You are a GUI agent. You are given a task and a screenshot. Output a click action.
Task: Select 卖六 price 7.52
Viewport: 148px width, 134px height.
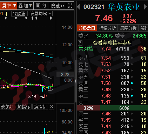pos(106,71)
